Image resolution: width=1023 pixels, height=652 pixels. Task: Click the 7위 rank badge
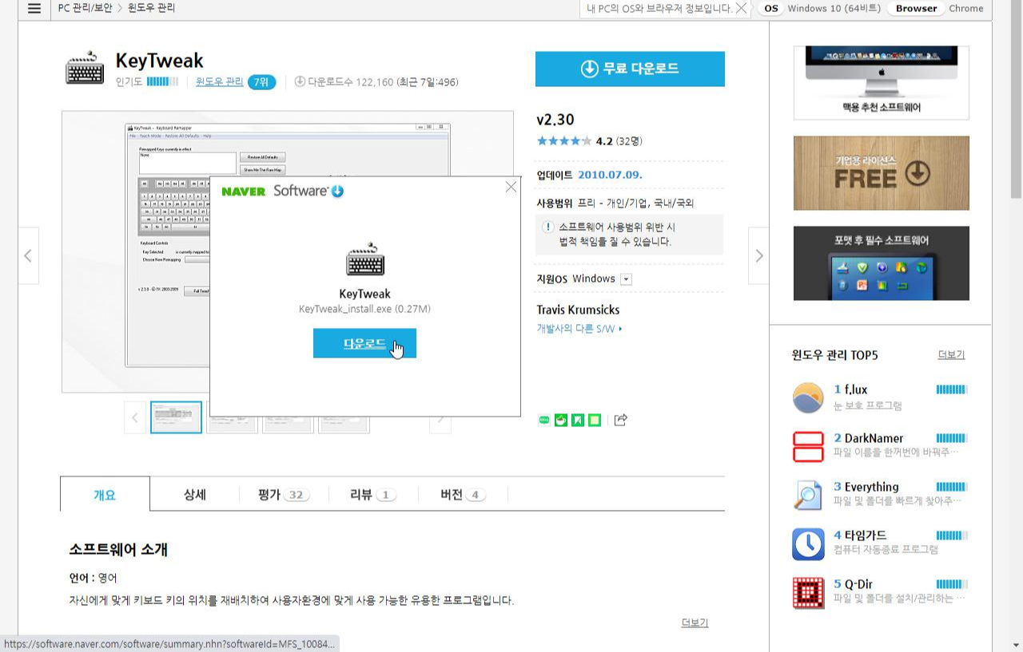[261, 81]
